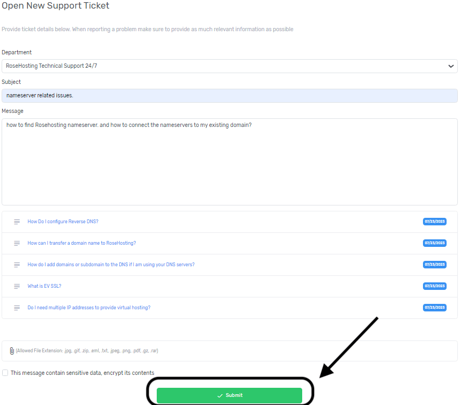Image resolution: width=460 pixels, height=405 pixels.
Task: Open the Department dropdown
Action: (x=230, y=66)
